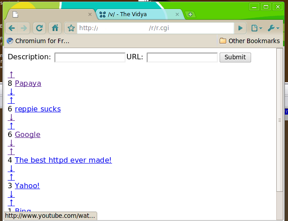The width and height of the screenshot is (288, 221).
Task: Upvote the reppie sucks entry
Action: pos(11,100)
